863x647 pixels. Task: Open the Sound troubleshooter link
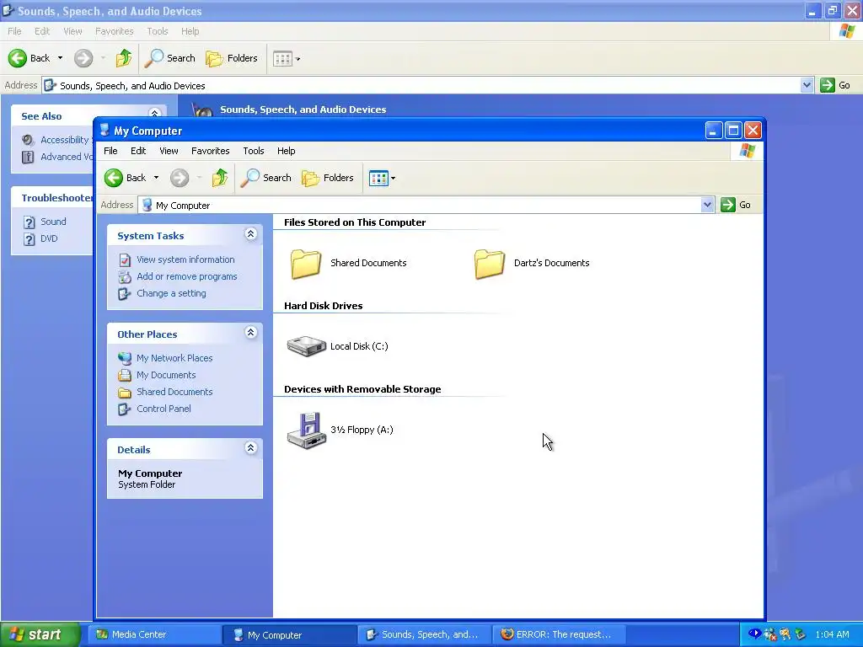[53, 222]
